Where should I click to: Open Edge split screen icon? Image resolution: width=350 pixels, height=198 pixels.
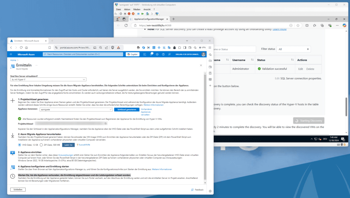307,25
